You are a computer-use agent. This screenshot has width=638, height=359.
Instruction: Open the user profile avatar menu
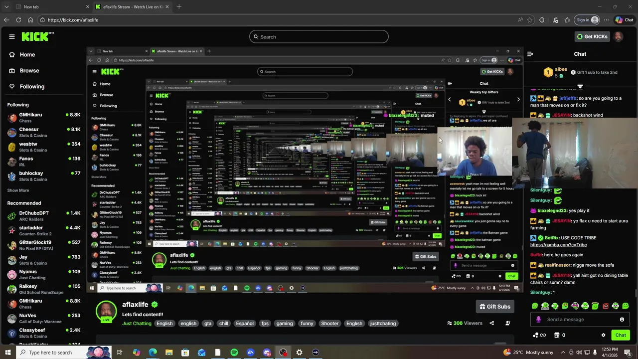[x=618, y=36]
